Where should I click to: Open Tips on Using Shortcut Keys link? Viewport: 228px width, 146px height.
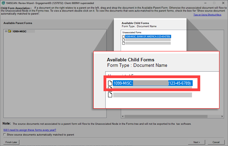pyautogui.click(x=207, y=15)
